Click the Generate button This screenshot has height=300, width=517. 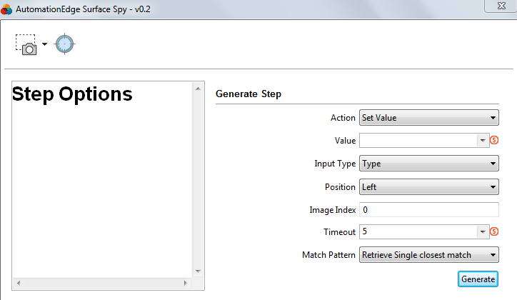coord(478,279)
